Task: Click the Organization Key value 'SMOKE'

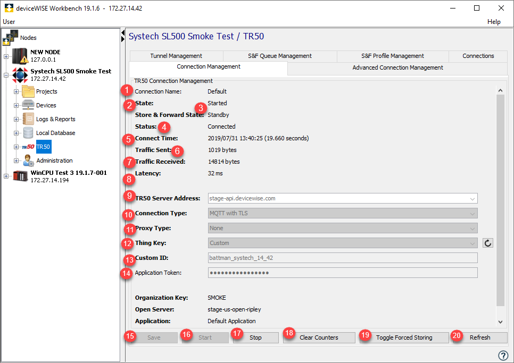Action: (217, 298)
